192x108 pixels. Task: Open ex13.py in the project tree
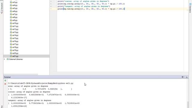[15, 32]
